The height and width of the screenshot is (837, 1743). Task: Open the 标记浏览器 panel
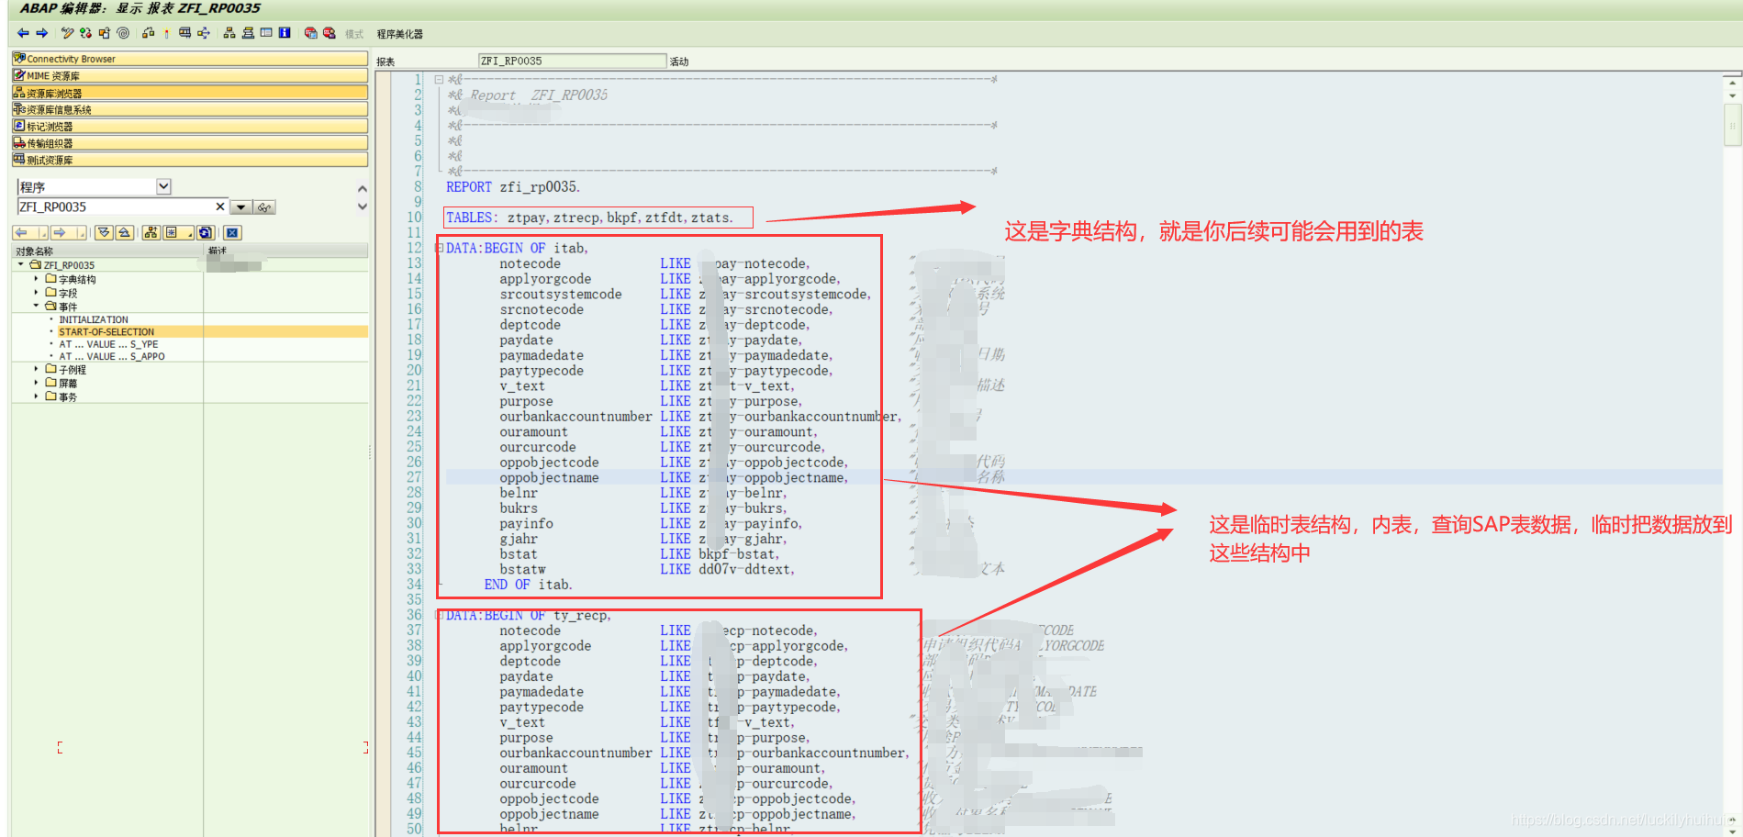coord(190,126)
